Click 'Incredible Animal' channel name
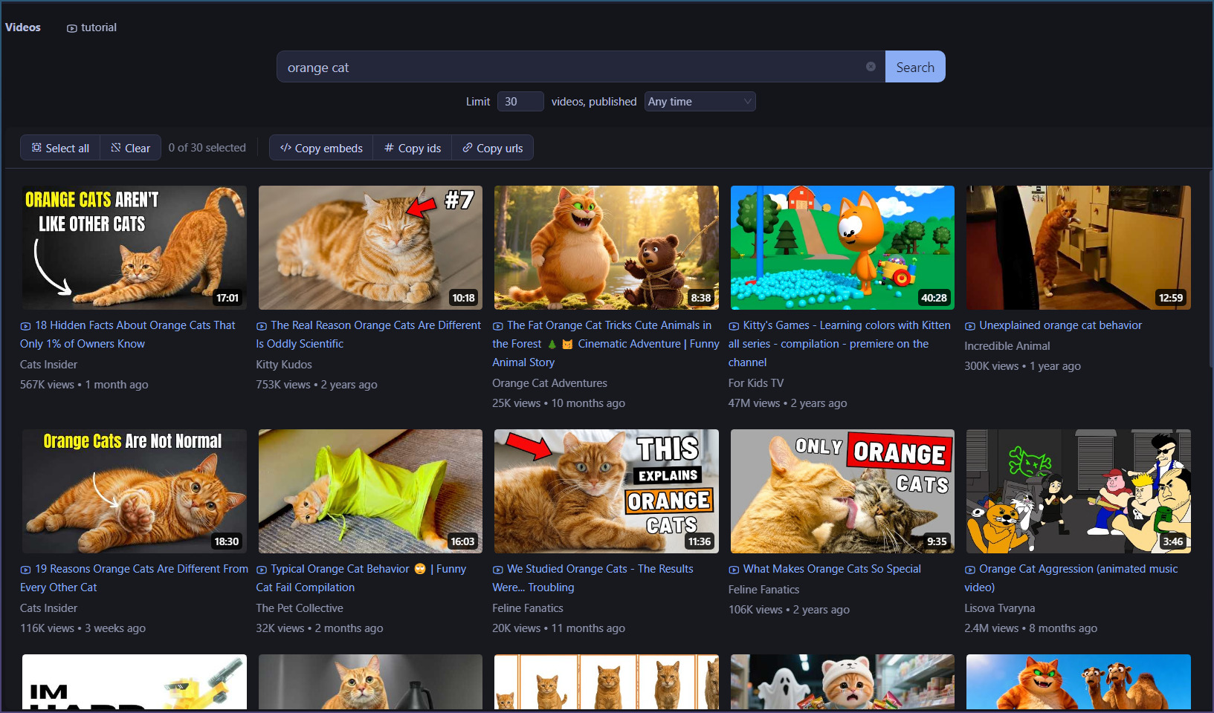Viewport: 1214px width, 713px height. (x=1007, y=346)
